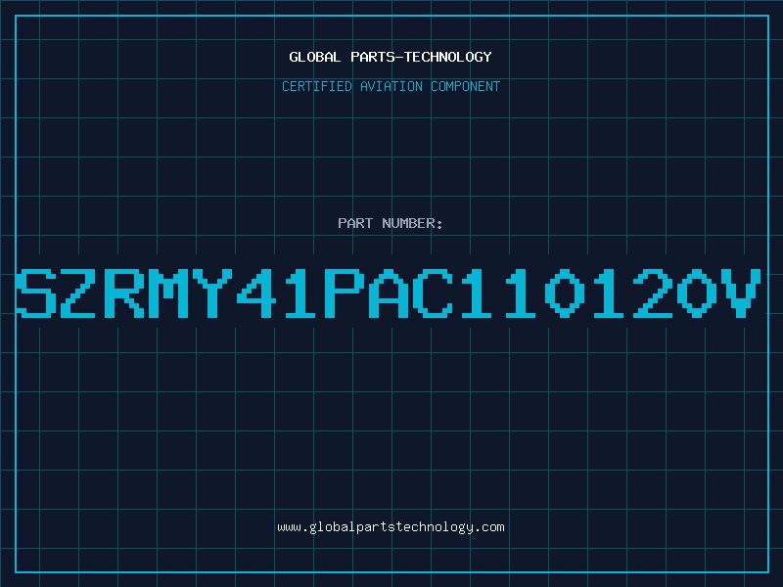Select the word COMPONENT in subtitle
This screenshot has width=783, height=587.
click(x=466, y=86)
